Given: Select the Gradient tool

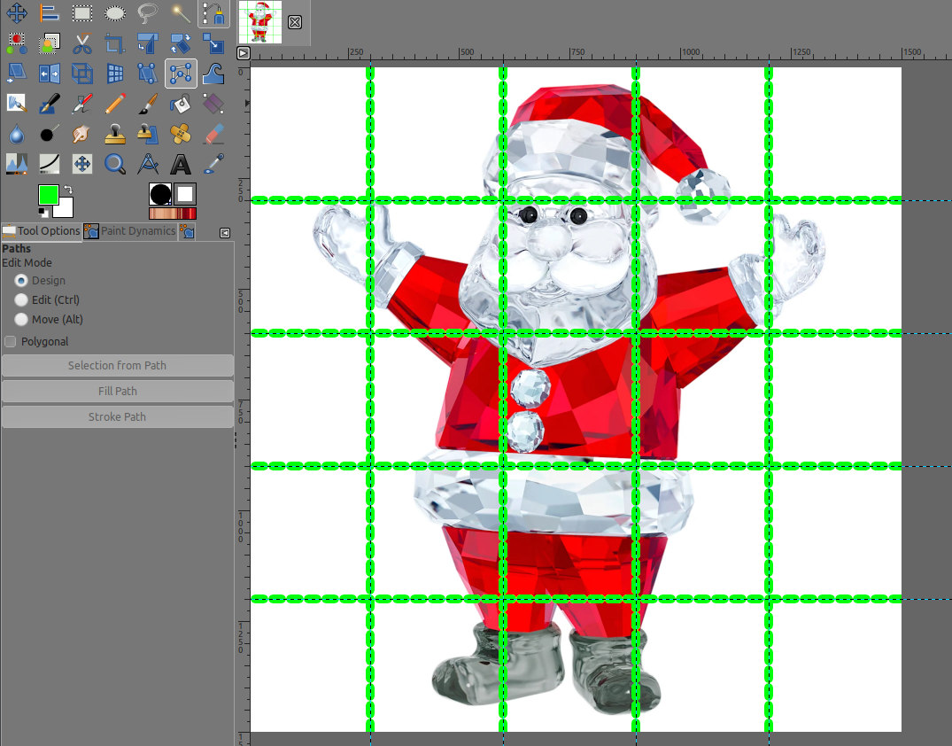Looking at the screenshot, I should tap(213, 104).
